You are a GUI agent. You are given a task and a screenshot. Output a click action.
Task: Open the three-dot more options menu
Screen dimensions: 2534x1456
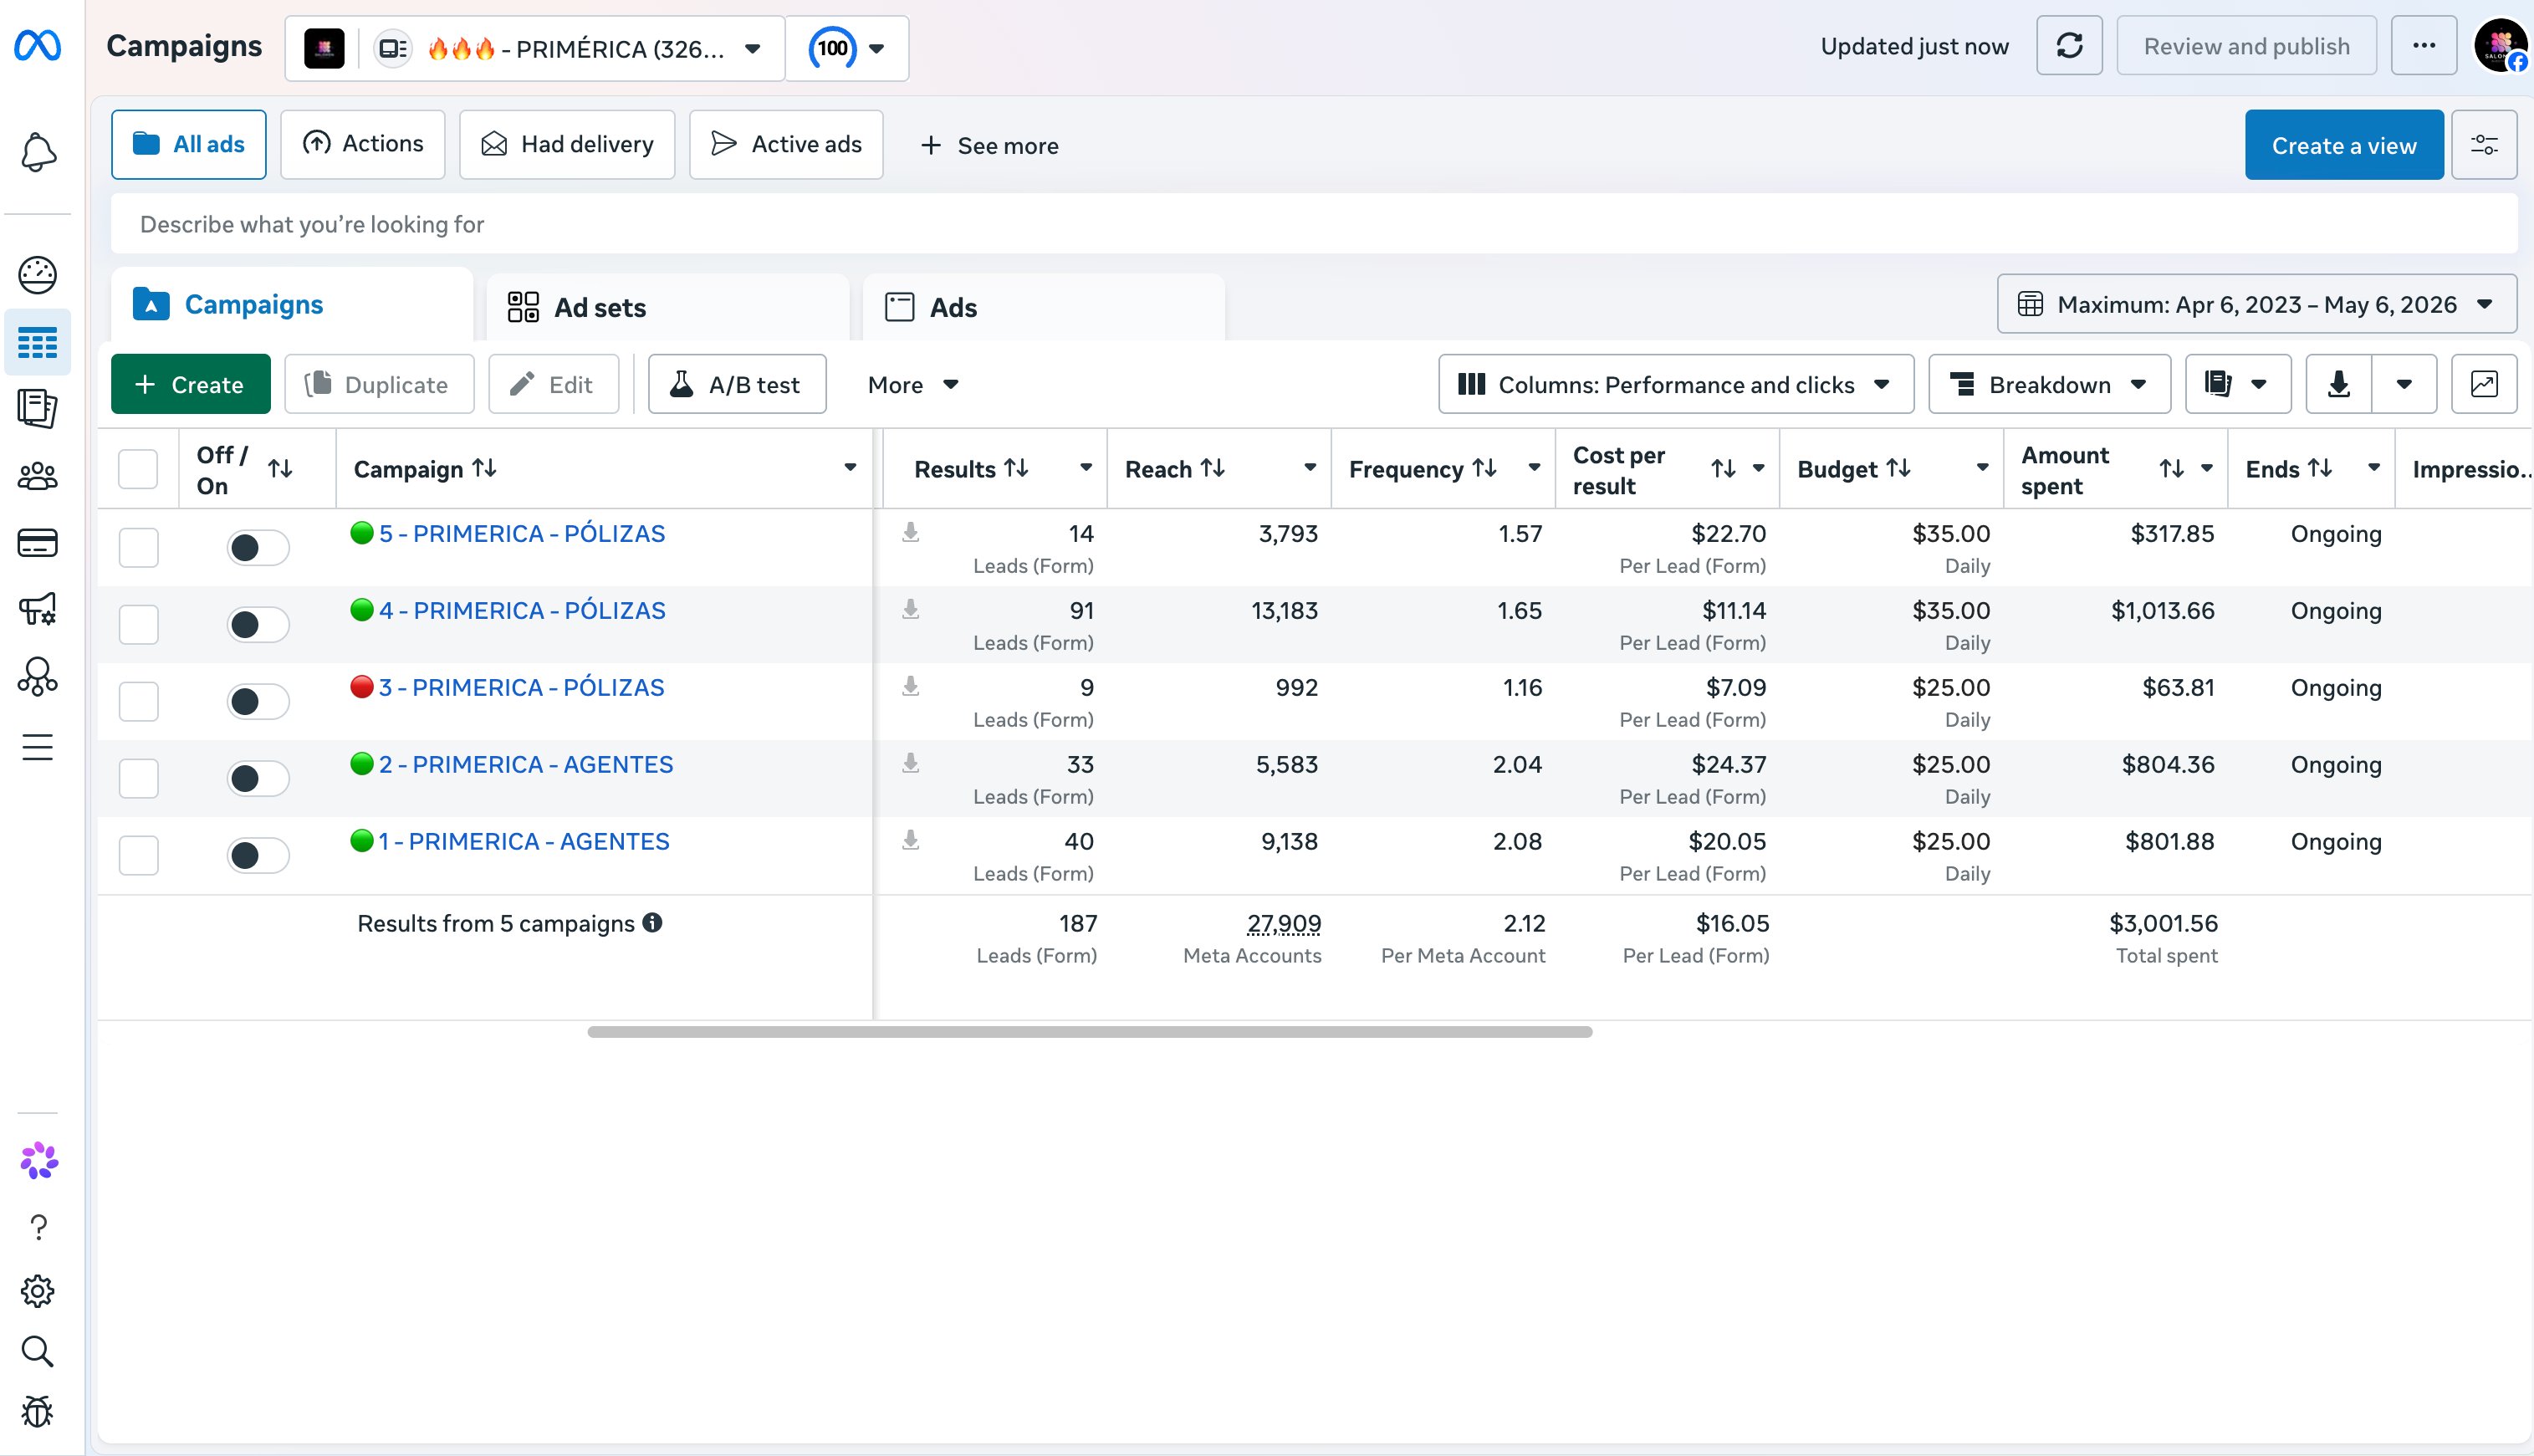[x=2423, y=46]
